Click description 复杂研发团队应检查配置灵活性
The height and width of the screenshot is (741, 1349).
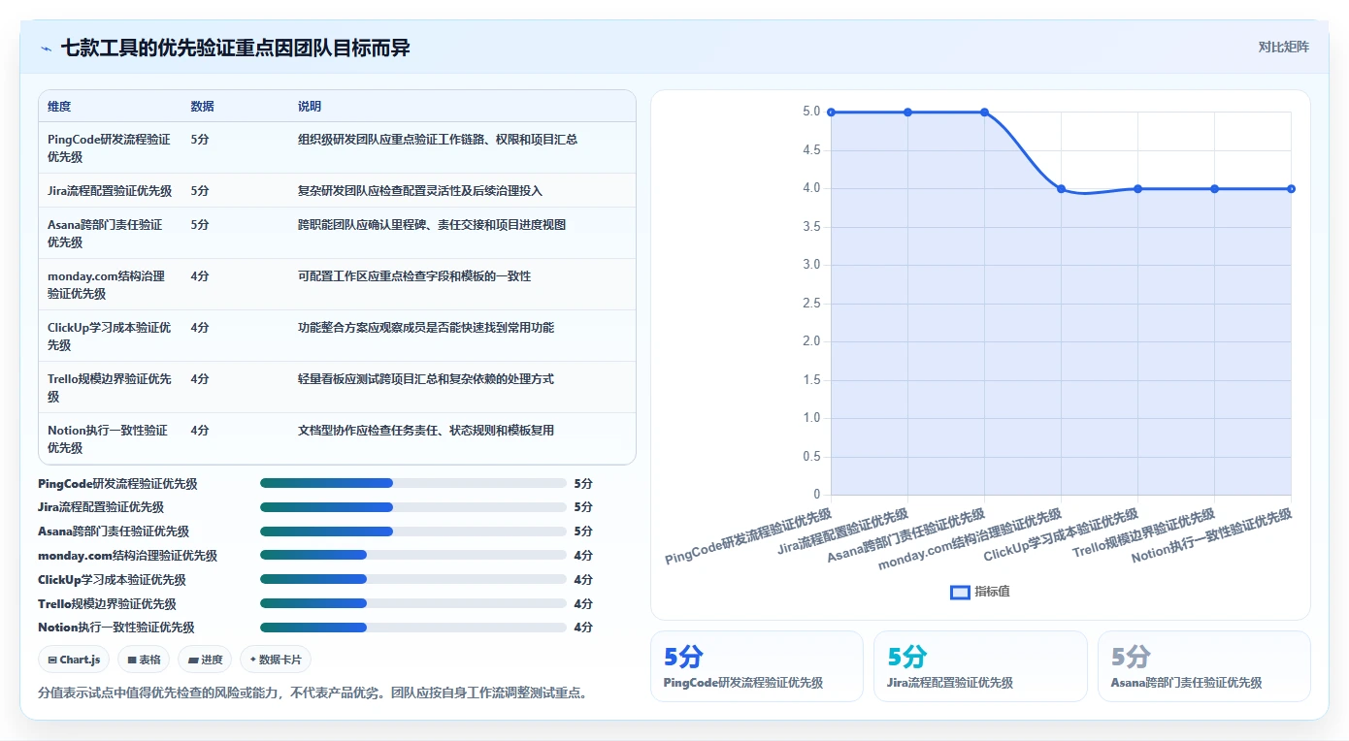pos(420,191)
